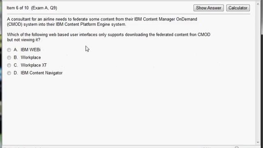Click the paragraph beginning 'A consultant for an airline'
Image resolution: width=263 pixels, height=148 pixels.
click(102, 22)
